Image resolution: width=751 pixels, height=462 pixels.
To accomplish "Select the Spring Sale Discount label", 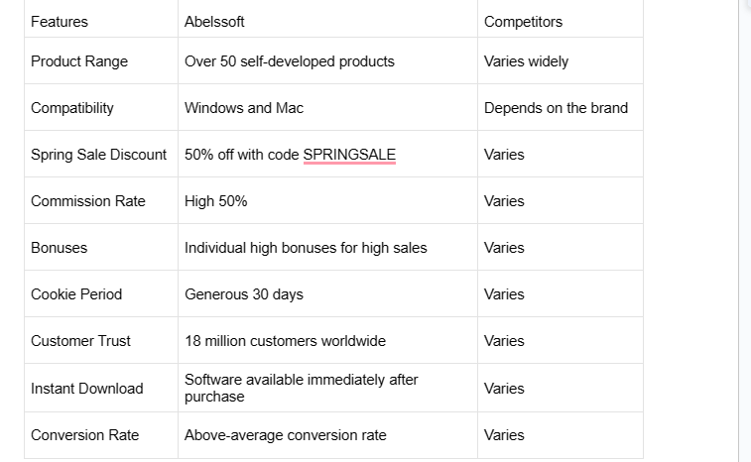I will point(101,154).
